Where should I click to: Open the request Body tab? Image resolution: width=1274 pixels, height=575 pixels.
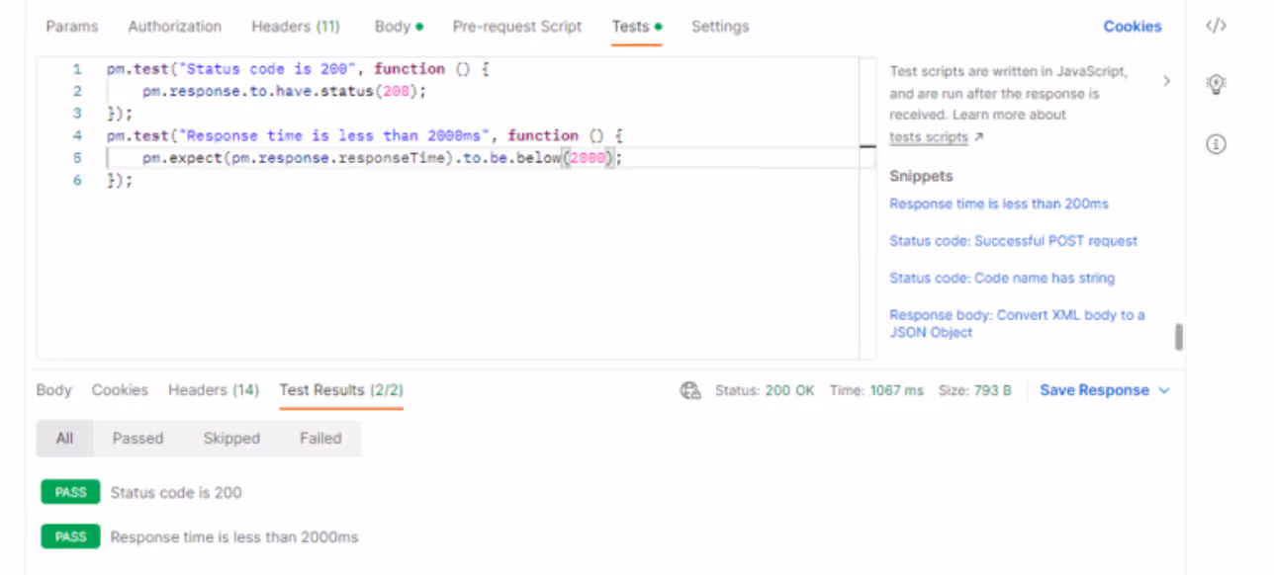[399, 27]
